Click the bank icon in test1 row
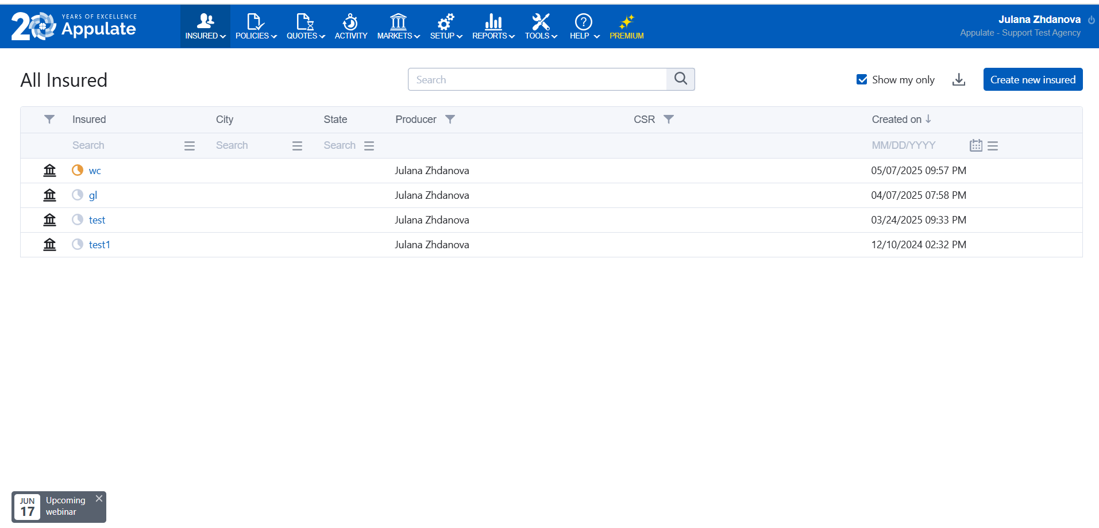This screenshot has width=1099, height=528. click(50, 244)
